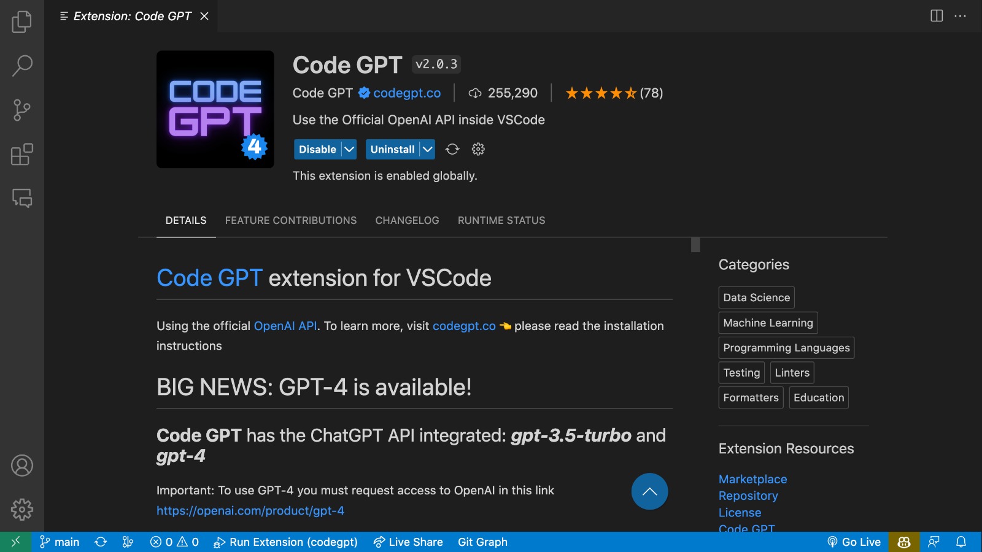Open the codegpt.co publisher link
The width and height of the screenshot is (982, 552).
407,93
